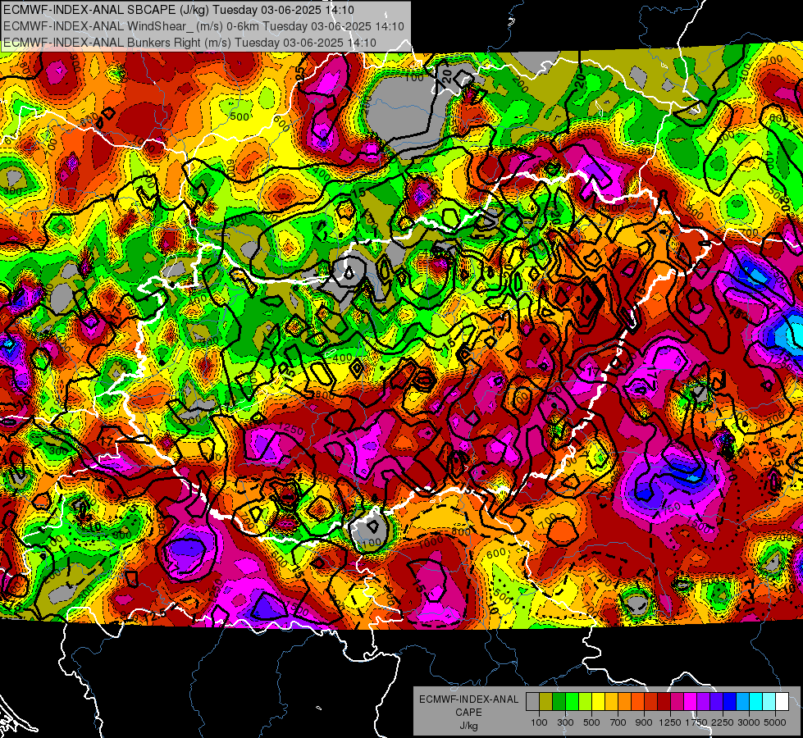Click the bright green legend swatch
Viewport: 803px width, 738px height.
pyautogui.click(x=573, y=702)
